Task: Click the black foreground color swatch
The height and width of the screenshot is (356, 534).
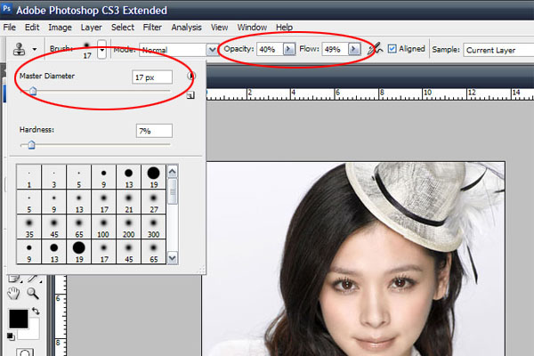Action: pyautogui.click(x=19, y=319)
